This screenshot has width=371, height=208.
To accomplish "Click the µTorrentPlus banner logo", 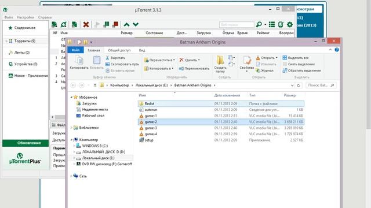I will 25,158.
